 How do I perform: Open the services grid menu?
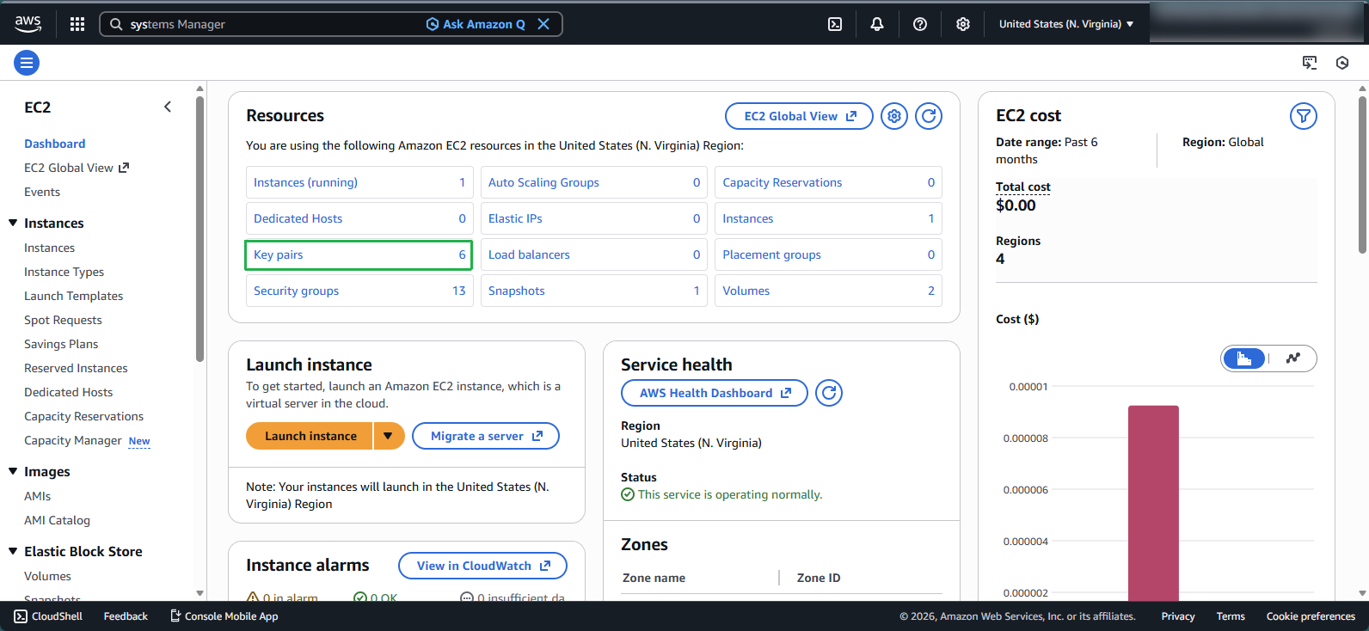(x=77, y=24)
